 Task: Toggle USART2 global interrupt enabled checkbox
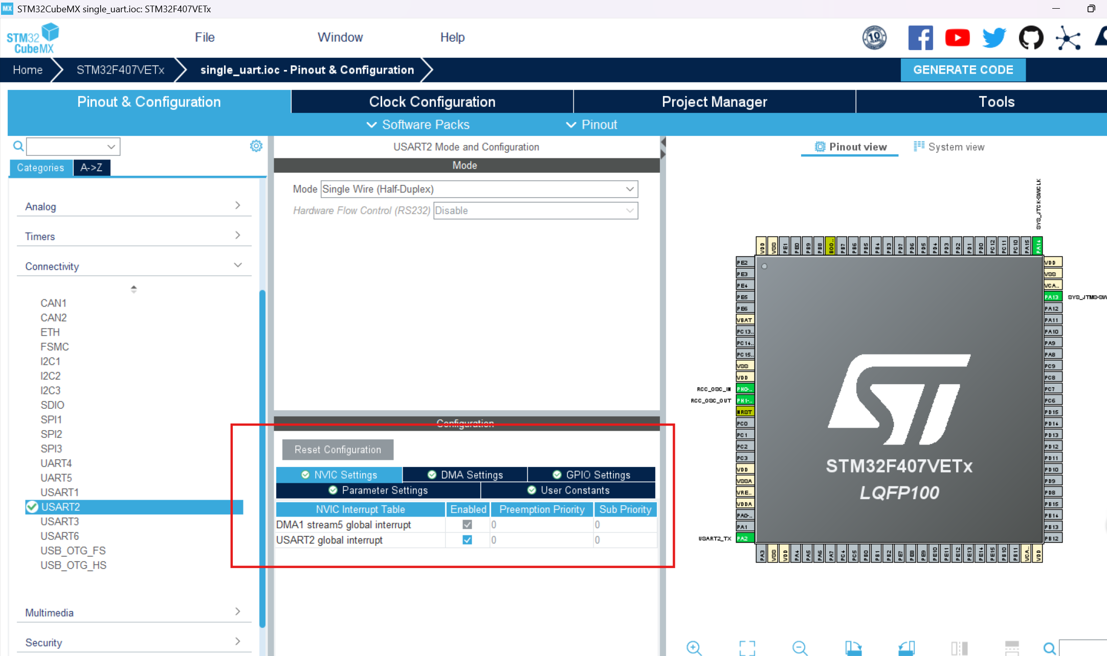(467, 540)
